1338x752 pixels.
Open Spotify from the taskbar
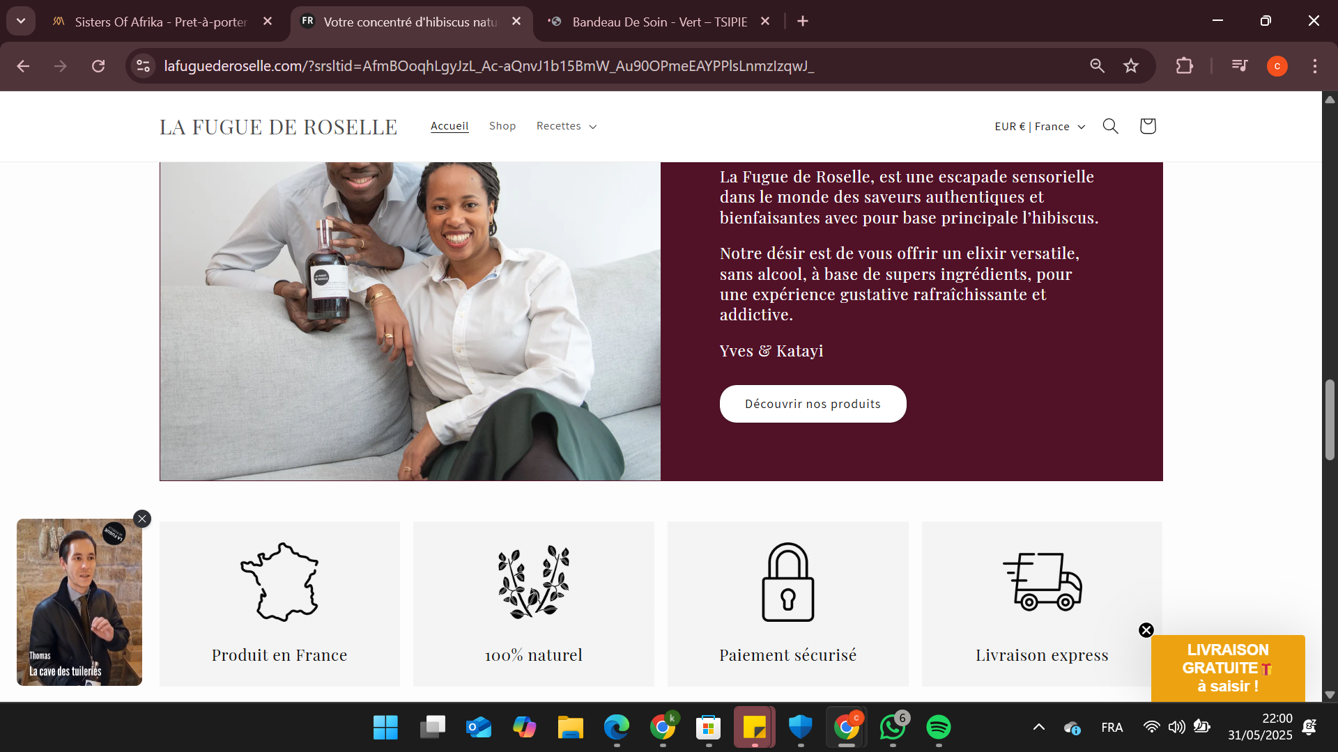[939, 727]
